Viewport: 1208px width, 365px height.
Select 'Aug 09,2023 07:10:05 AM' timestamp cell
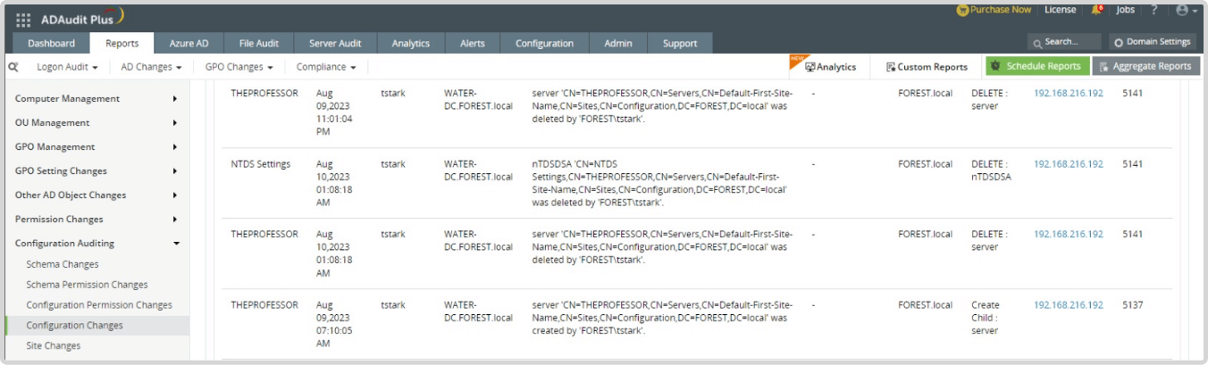334,324
